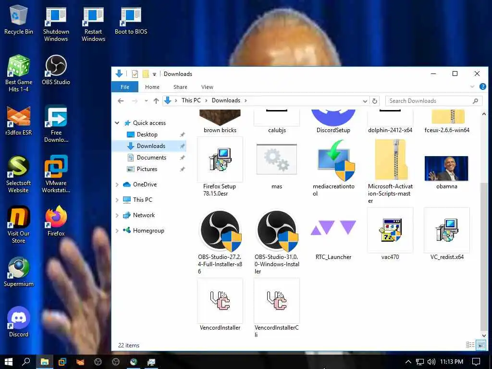Open the Home ribbon tab
This screenshot has height=369, width=492.
(152, 87)
